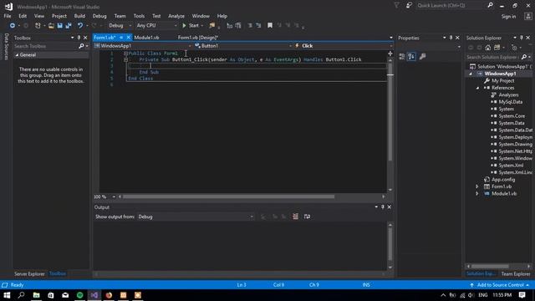Collapse the WindowsApp1 project node

pyautogui.click(x=471, y=74)
